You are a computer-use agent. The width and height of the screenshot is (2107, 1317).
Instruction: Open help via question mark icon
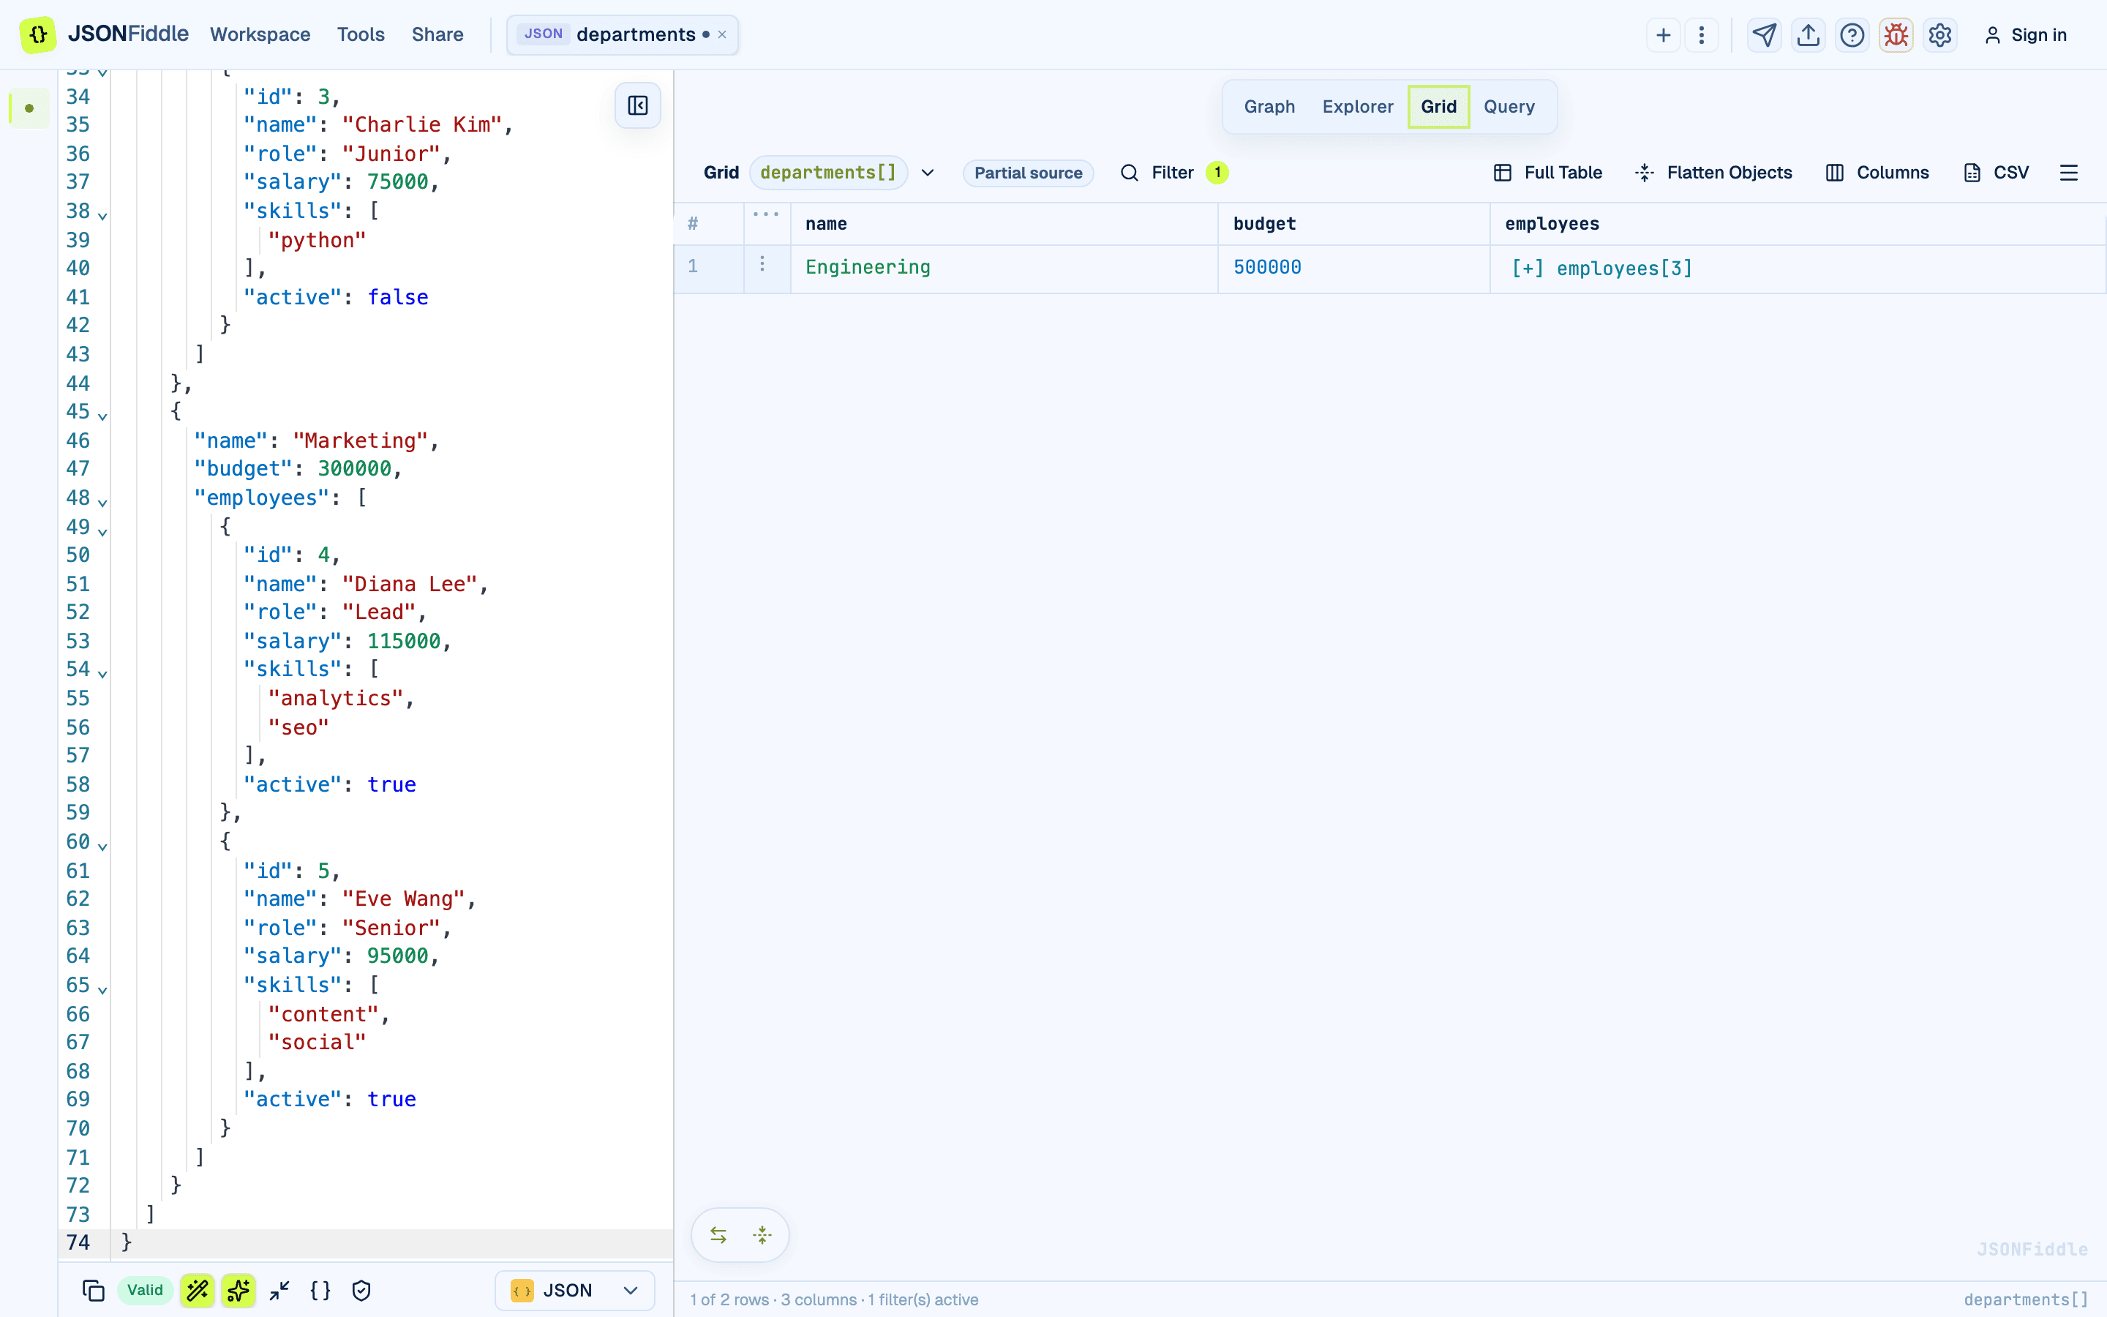point(1852,35)
